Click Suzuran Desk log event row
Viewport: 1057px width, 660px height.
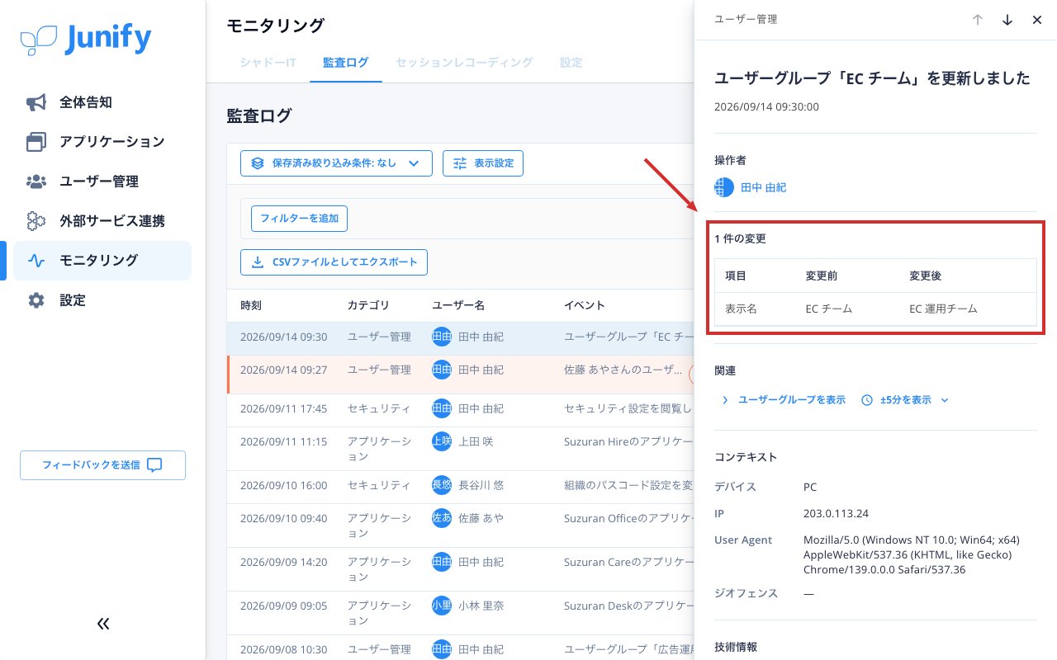pos(461,613)
